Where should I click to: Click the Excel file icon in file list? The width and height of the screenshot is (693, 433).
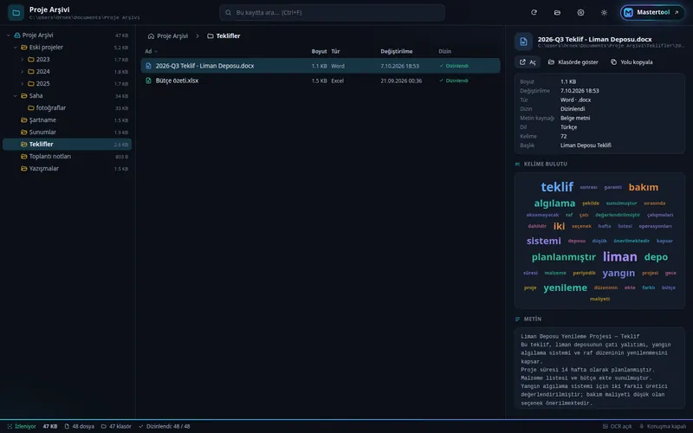coord(148,81)
